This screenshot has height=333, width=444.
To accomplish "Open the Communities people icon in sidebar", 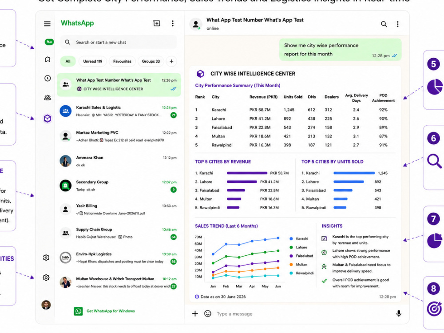I will [x=48, y=98].
